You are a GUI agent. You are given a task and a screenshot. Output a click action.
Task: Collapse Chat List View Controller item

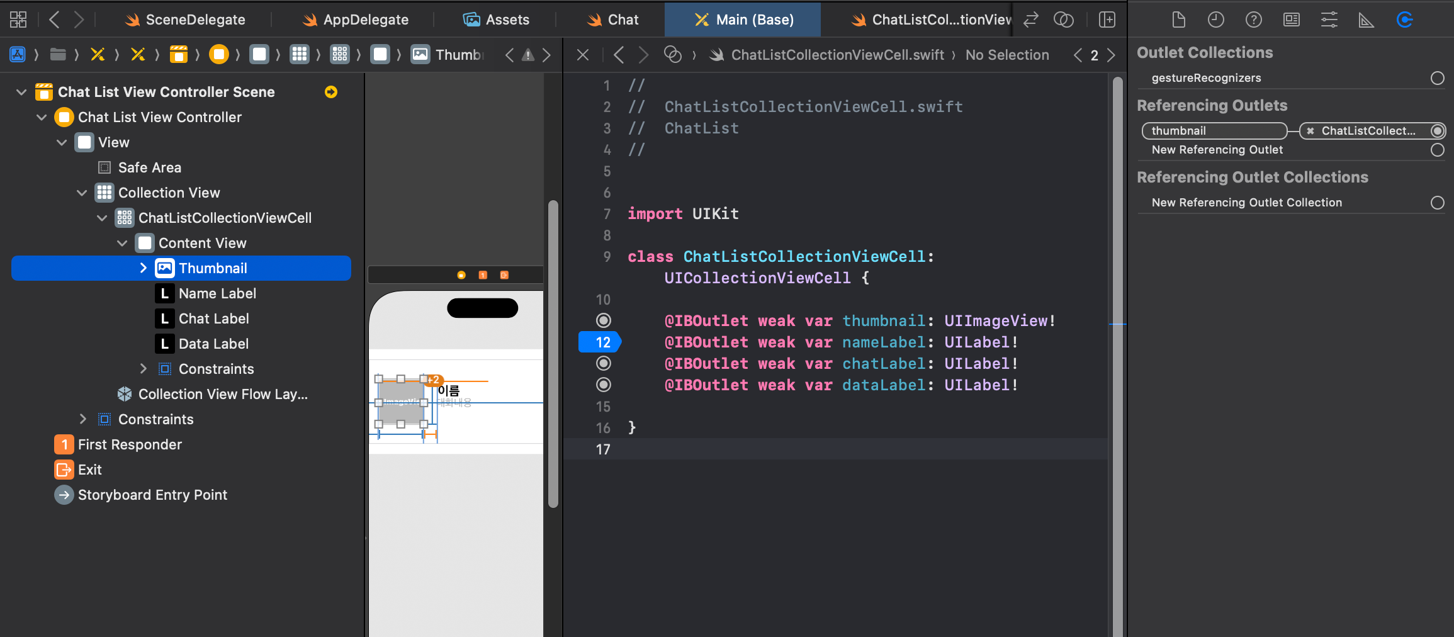(x=42, y=117)
